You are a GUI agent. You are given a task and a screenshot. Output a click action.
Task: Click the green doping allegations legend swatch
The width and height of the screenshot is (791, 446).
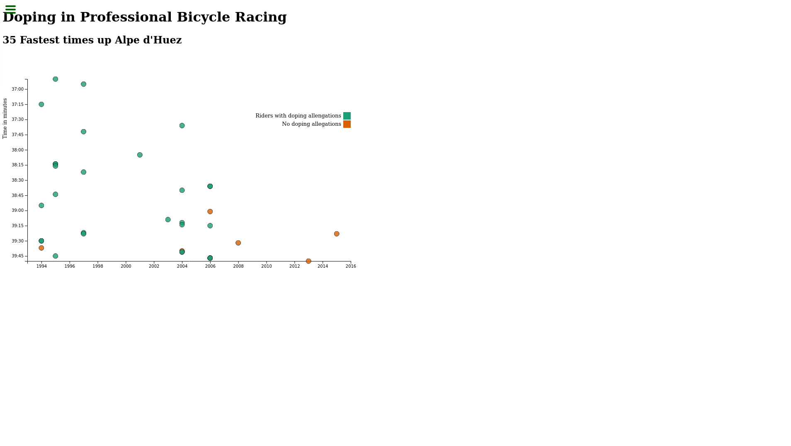pos(347,116)
